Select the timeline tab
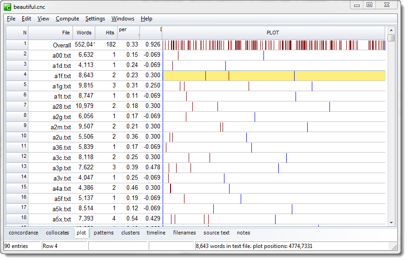The image size is (408, 261). (156, 233)
